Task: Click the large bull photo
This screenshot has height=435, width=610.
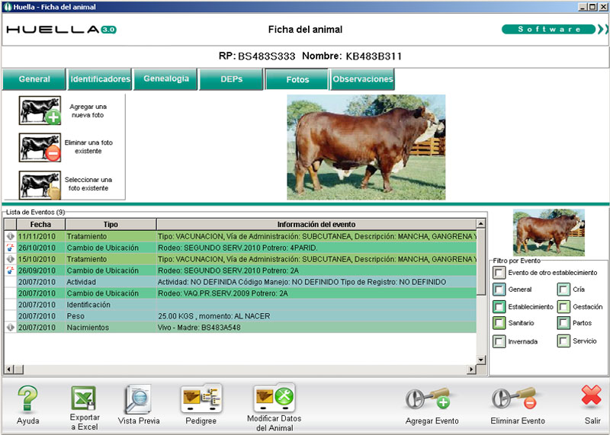Action: (366, 147)
